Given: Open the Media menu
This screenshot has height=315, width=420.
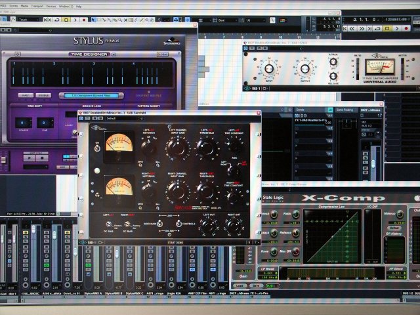Looking at the screenshot, I should (24, 6).
